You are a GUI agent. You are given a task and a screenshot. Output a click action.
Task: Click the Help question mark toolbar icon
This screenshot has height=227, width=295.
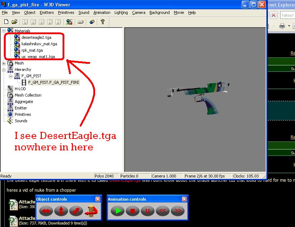[x=103, y=22]
